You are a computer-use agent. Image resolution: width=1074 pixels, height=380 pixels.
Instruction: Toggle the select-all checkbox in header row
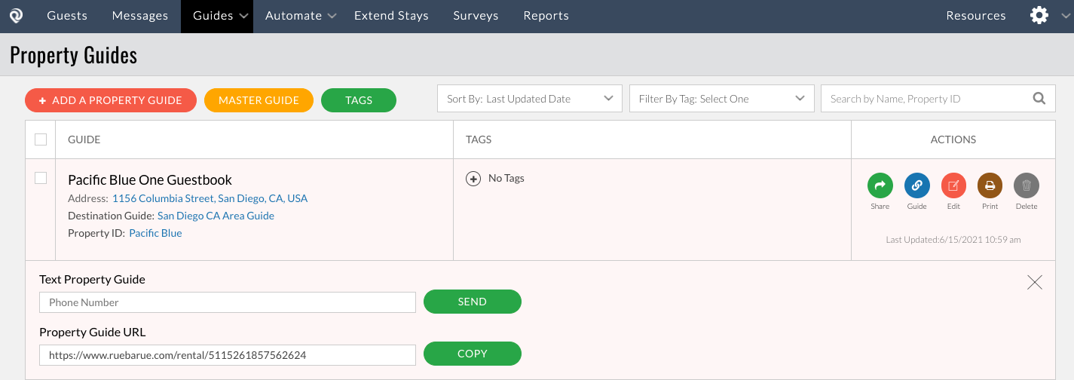click(x=41, y=139)
